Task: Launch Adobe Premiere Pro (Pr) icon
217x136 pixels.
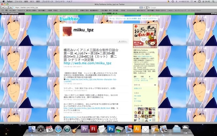Action: 85,129
